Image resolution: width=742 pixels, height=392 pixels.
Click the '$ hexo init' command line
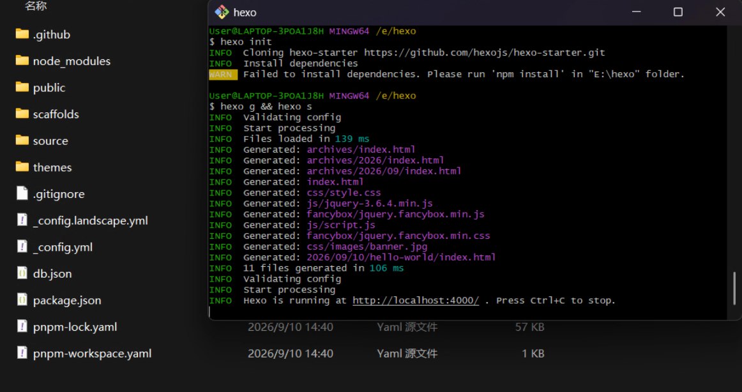point(240,41)
